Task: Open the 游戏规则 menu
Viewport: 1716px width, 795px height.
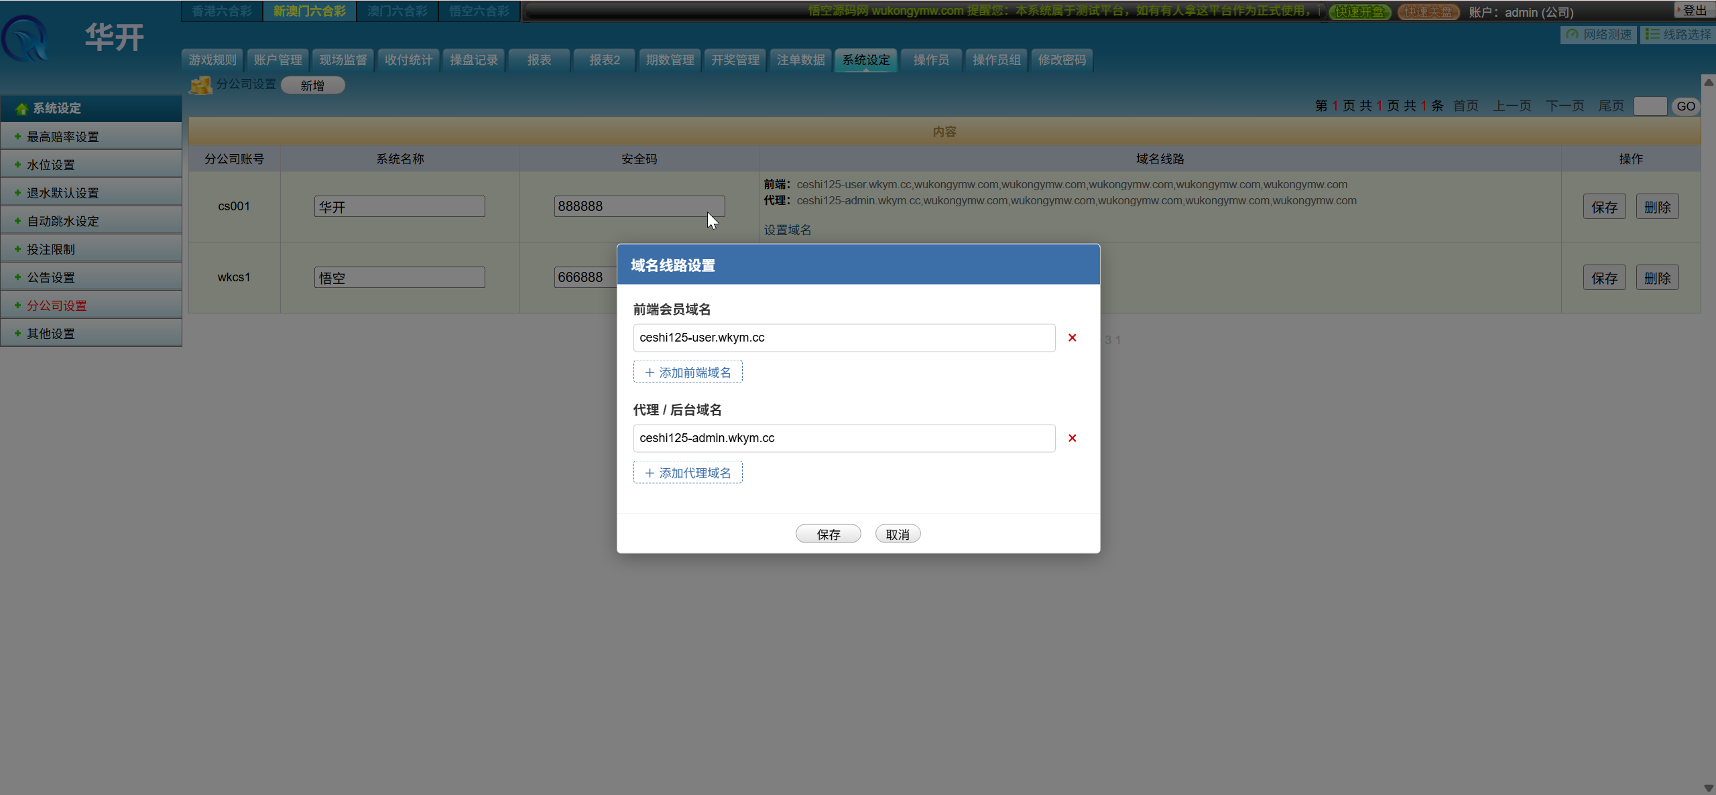Action: (x=212, y=60)
